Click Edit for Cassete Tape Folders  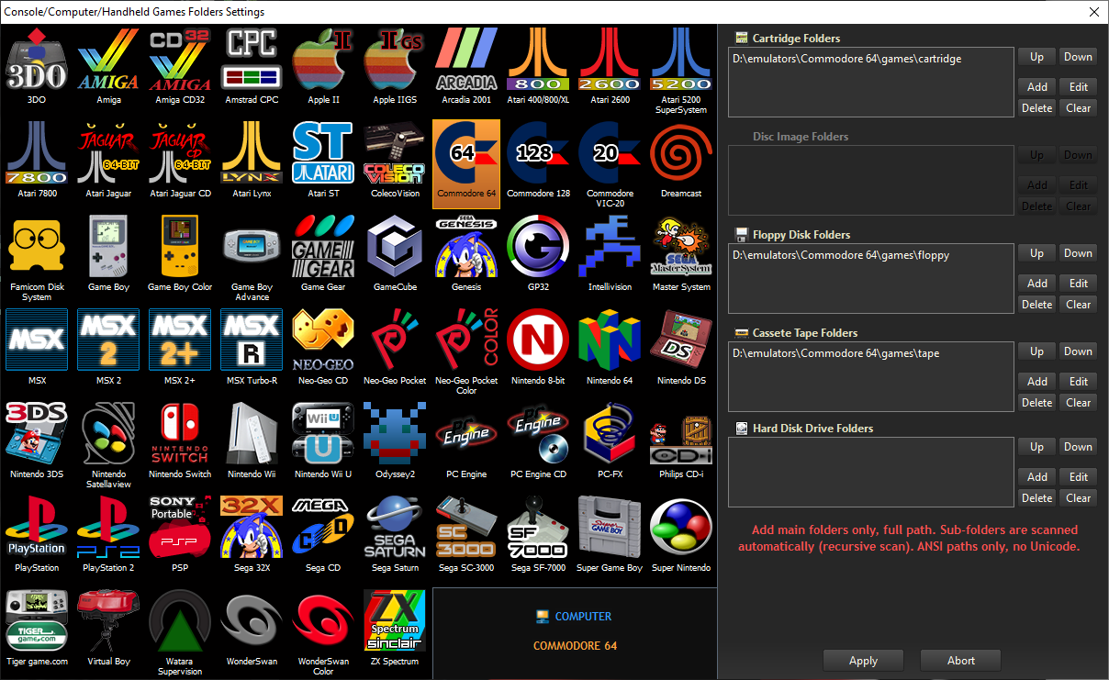pos(1079,382)
